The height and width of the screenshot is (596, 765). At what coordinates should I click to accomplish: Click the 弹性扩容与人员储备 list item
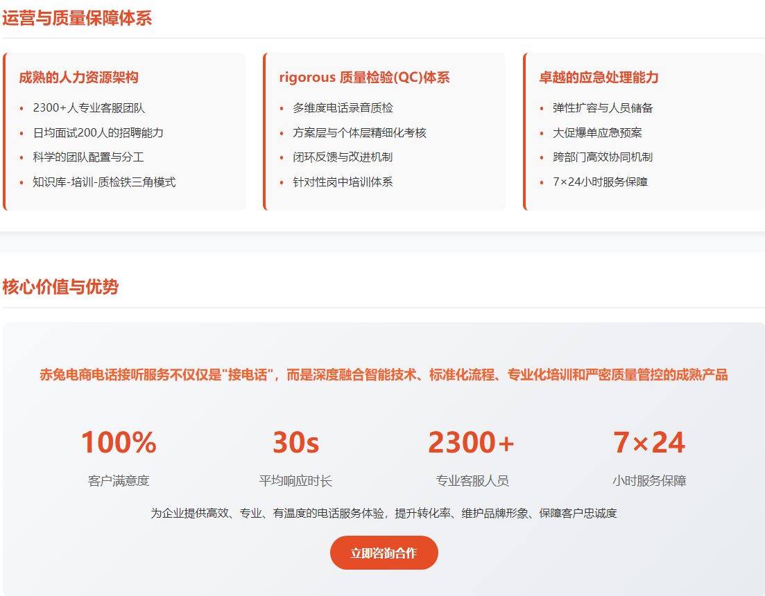point(603,108)
